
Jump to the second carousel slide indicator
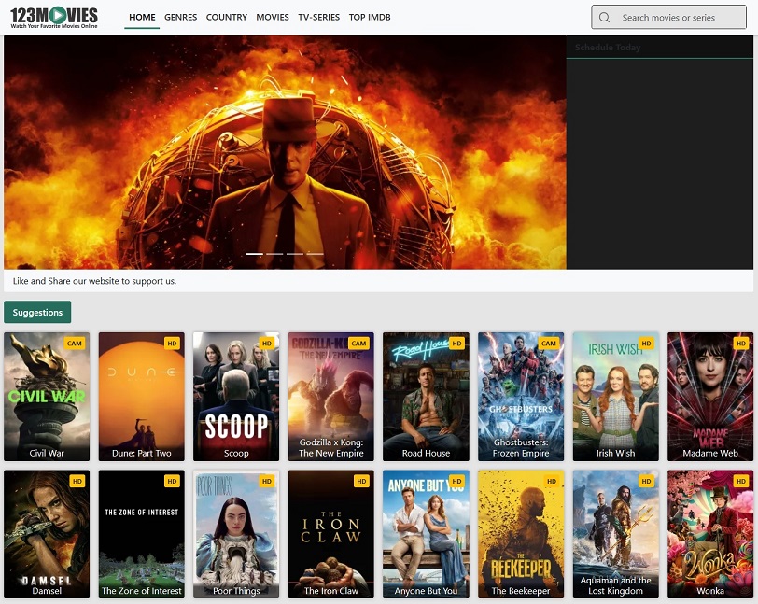tap(274, 253)
